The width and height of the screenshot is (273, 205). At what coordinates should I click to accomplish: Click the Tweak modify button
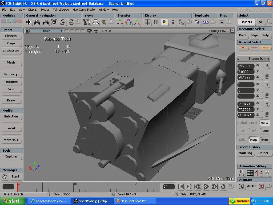pyautogui.click(x=11, y=128)
